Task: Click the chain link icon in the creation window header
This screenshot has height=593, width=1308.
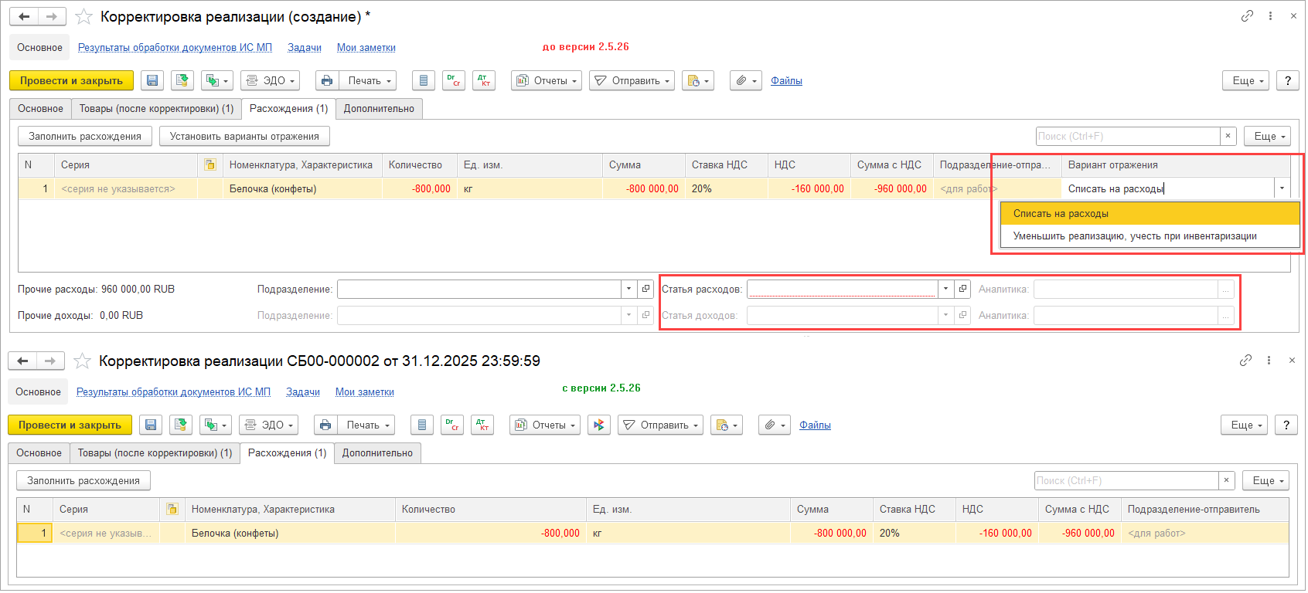Action: tap(1247, 16)
